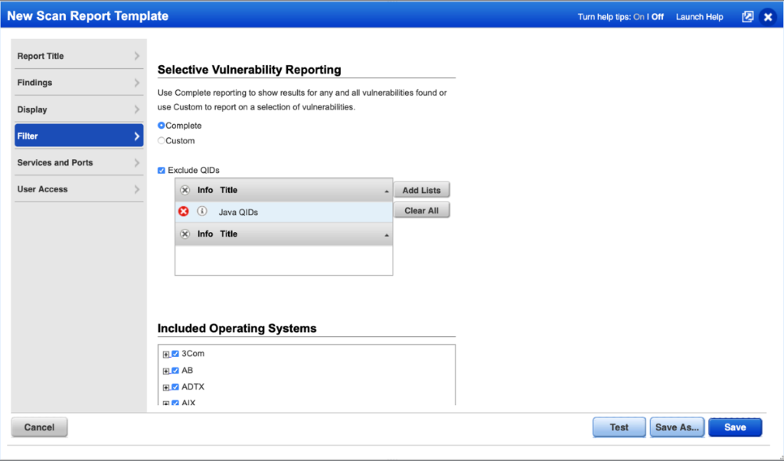Click the Test button
Screen dimensions: 784x461
(619, 427)
